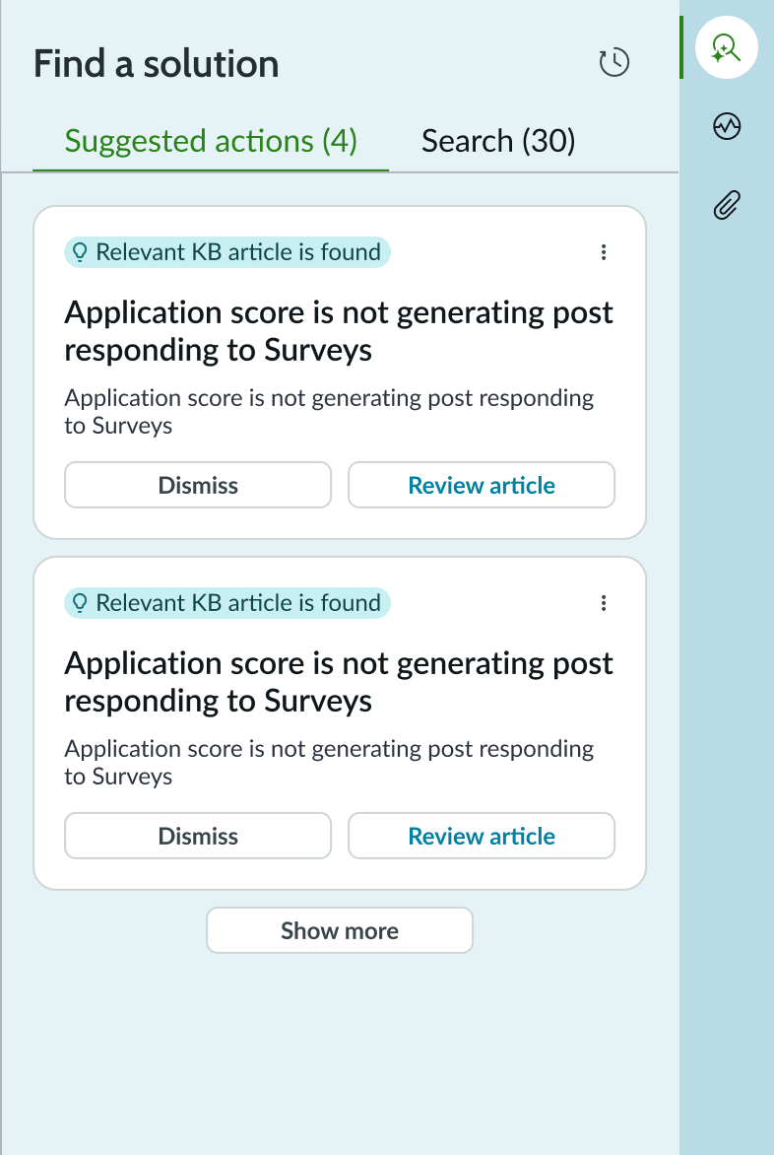Viewport: 774px width, 1155px height.
Task: Dismiss the first suggested KB article
Action: [x=198, y=485]
